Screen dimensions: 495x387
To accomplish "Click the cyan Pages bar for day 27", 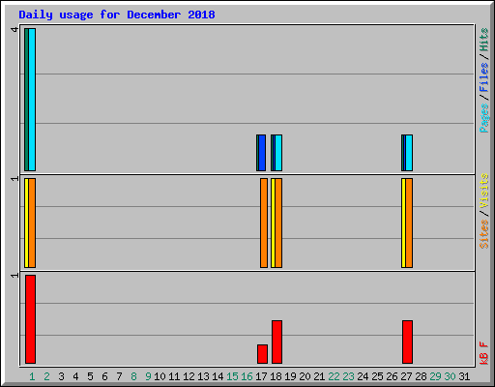I will [409, 153].
